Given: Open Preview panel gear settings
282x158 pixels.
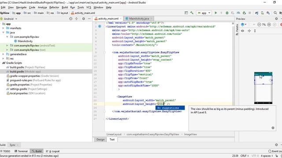Looking at the screenshot, I should coord(276,18).
